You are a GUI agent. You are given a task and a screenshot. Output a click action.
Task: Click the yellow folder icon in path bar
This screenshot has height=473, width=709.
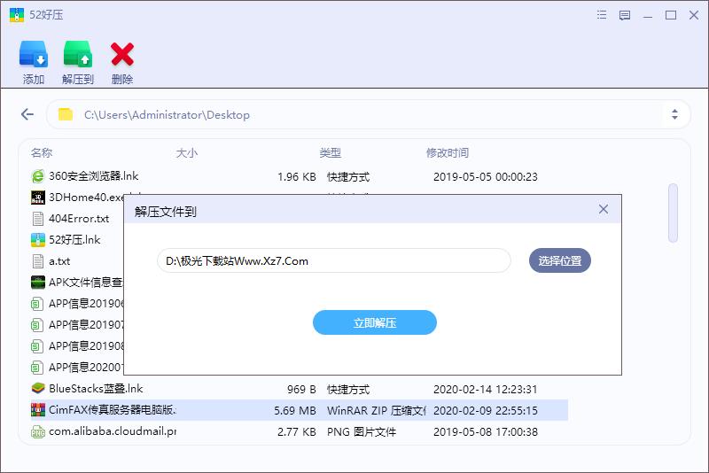coord(66,114)
